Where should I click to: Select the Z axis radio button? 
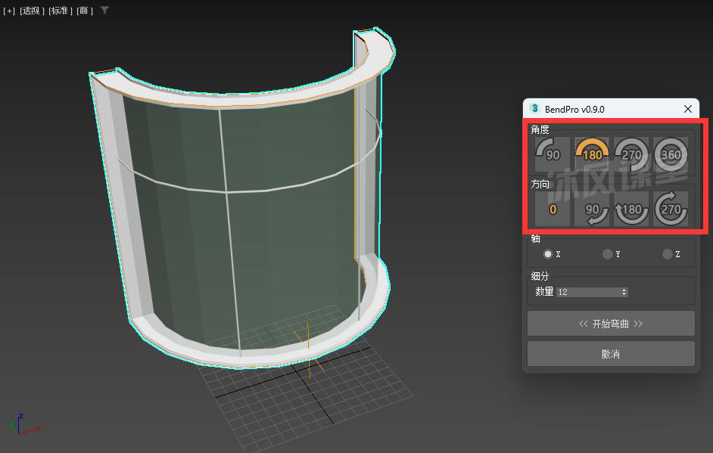(667, 254)
